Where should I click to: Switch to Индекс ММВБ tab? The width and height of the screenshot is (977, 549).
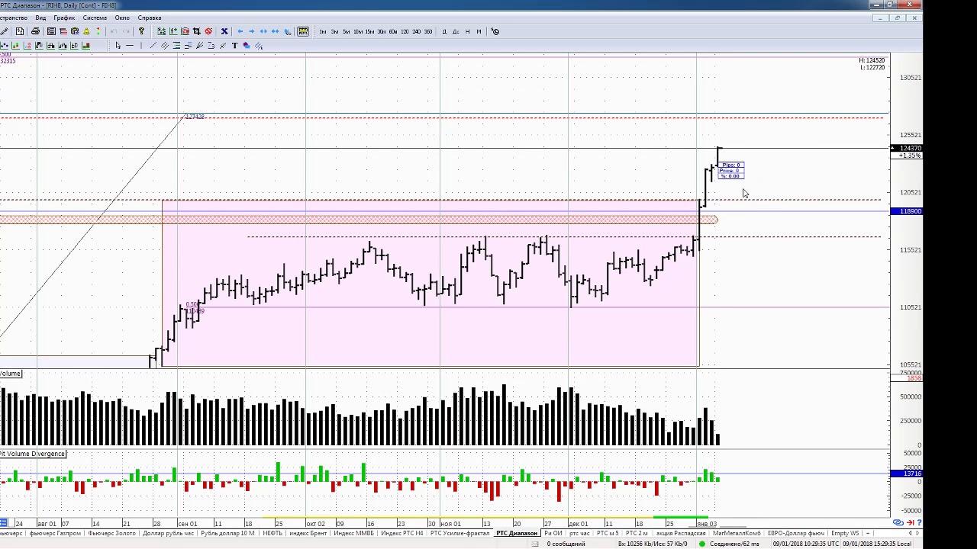click(x=354, y=533)
